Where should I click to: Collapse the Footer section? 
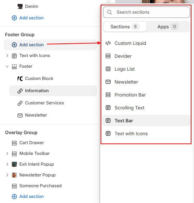point(7,66)
